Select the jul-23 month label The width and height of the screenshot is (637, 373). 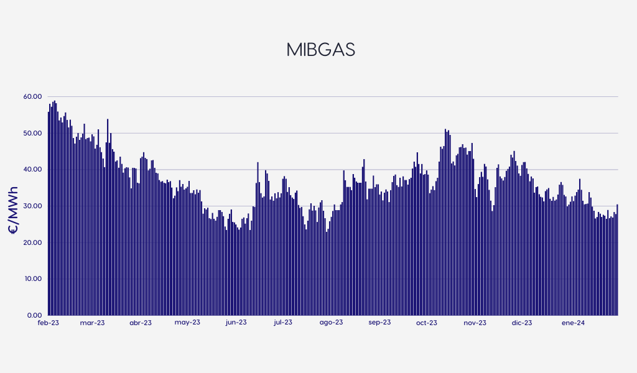[x=282, y=323]
